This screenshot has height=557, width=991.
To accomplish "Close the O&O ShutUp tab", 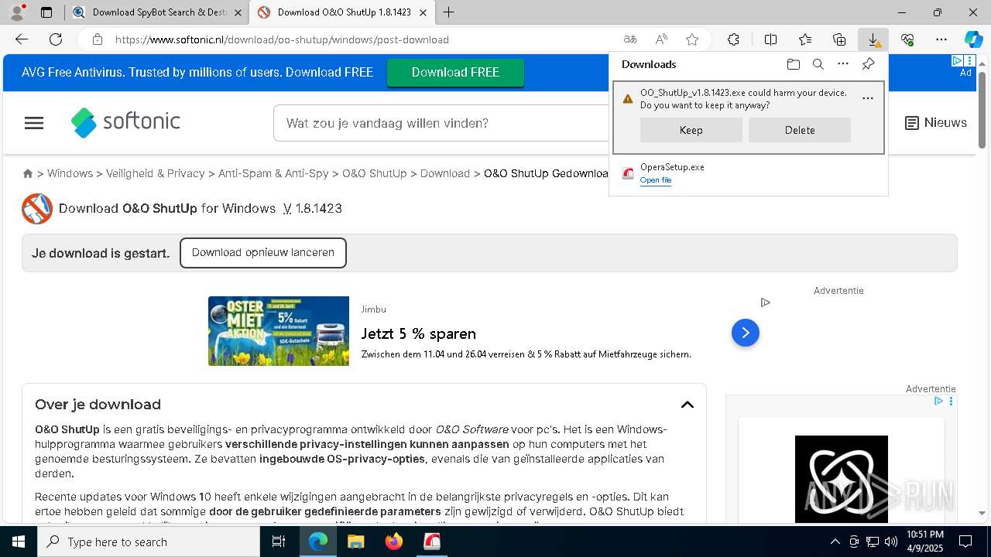I will click(x=423, y=12).
